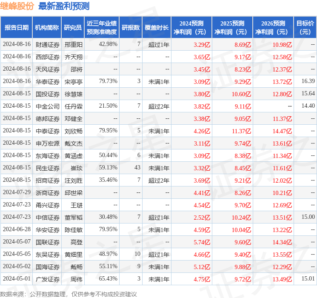Click the 研报数 column header
Image resolution: width=317 pixels, height=298 pixels.
point(131,28)
